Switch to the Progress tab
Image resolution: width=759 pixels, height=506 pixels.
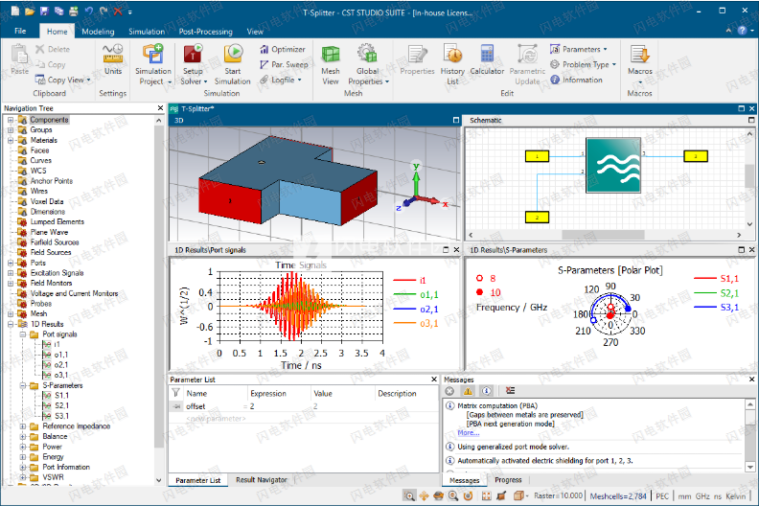pyautogui.click(x=508, y=480)
